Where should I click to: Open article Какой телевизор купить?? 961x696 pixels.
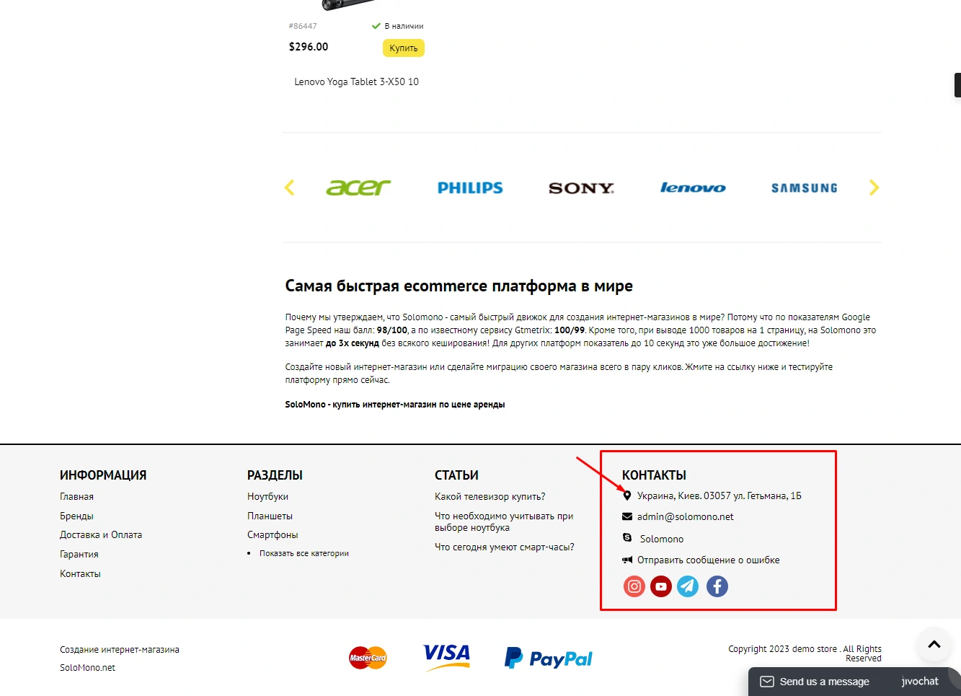pos(490,496)
